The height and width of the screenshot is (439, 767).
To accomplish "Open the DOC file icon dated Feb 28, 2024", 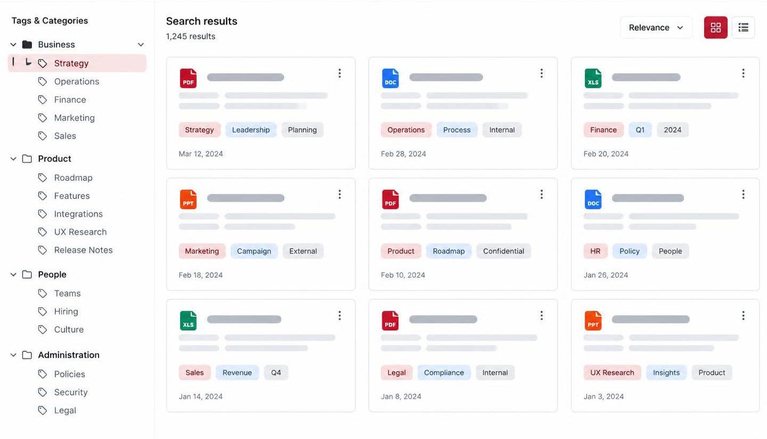I will coord(390,78).
